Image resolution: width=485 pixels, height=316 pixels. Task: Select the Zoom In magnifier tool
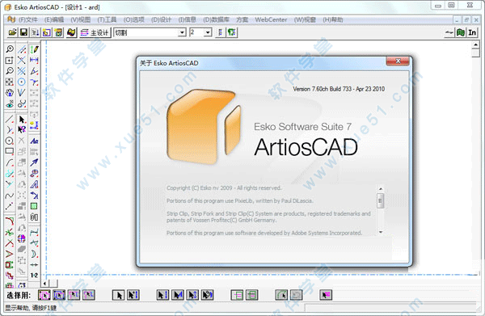(x=10, y=48)
